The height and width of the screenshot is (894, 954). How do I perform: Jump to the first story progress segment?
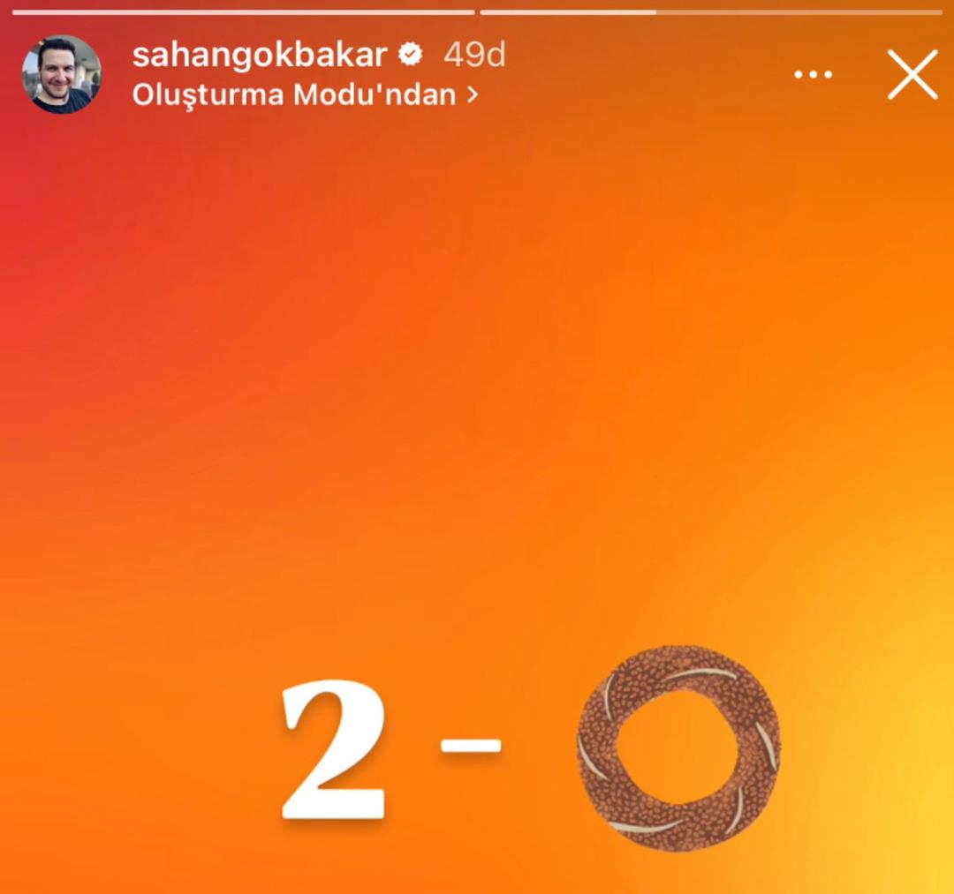(244, 12)
